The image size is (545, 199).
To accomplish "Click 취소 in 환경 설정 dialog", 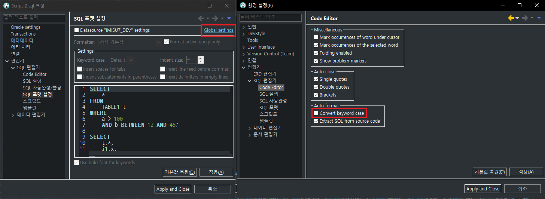I will click(x=523, y=189).
